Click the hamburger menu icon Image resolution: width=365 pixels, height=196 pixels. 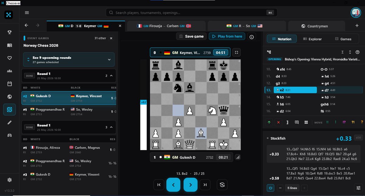pos(27,12)
